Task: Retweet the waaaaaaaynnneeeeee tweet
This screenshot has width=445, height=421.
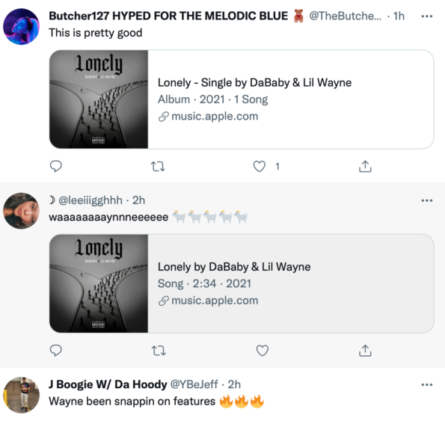Action: (x=159, y=351)
